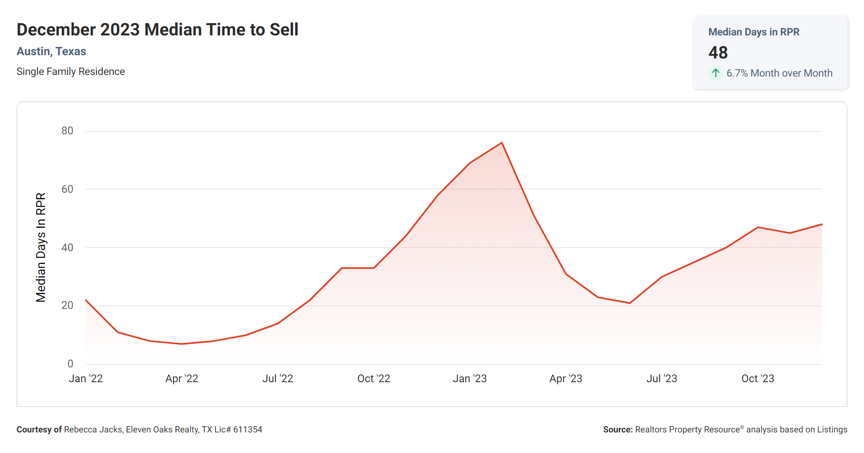Click the 6.7% Month over Month text

pyautogui.click(x=779, y=73)
